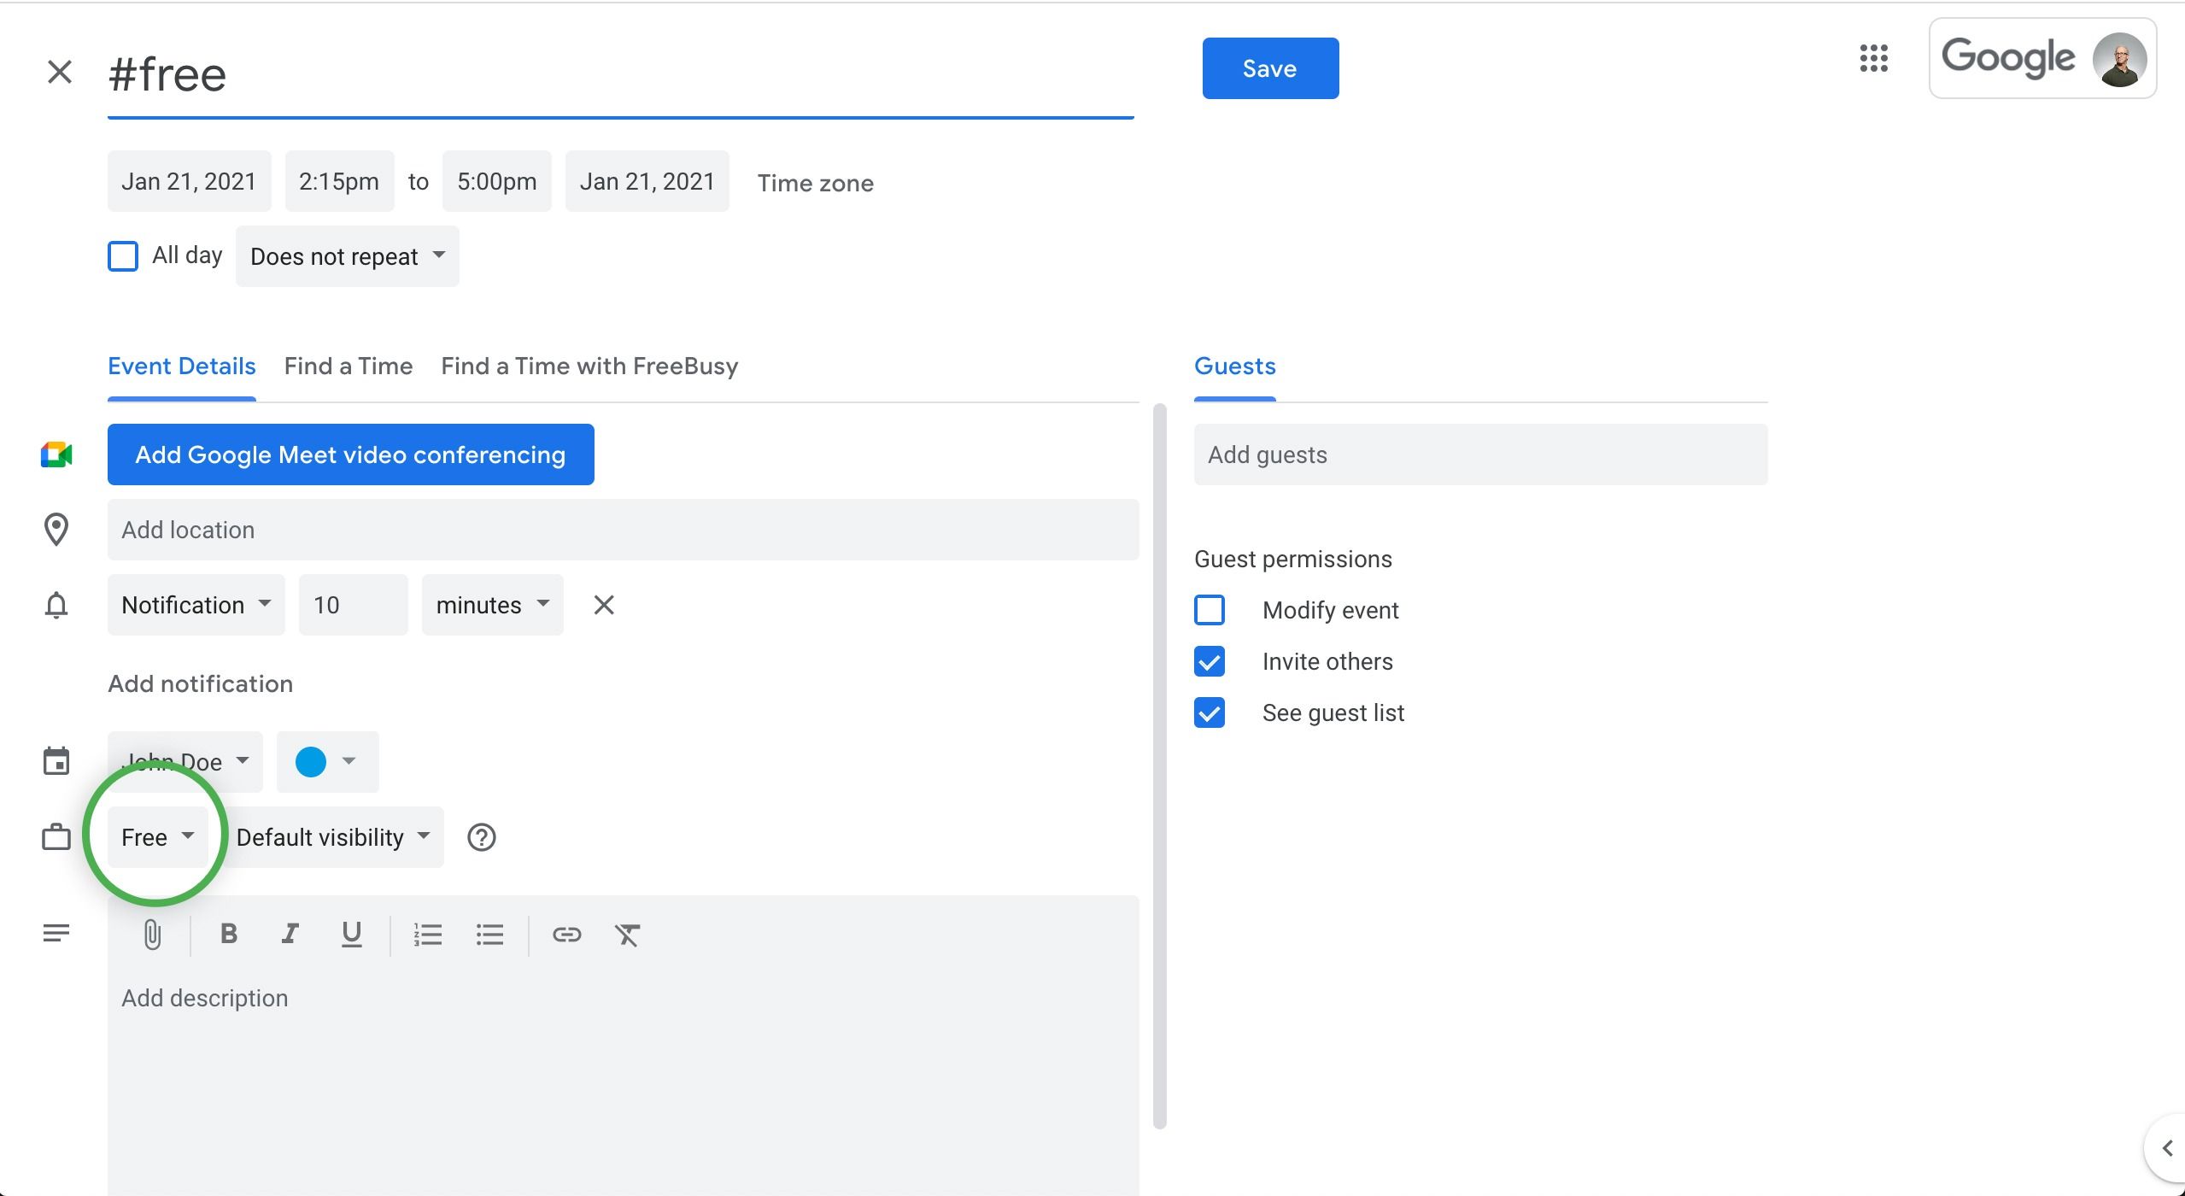Open visibility help question mark
The image size is (2185, 1196).
tap(482, 837)
